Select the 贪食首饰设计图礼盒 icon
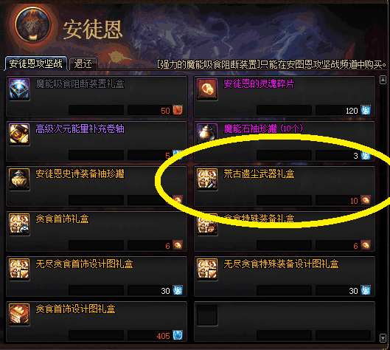This screenshot has width=390, height=350. pyautogui.click(x=19, y=315)
